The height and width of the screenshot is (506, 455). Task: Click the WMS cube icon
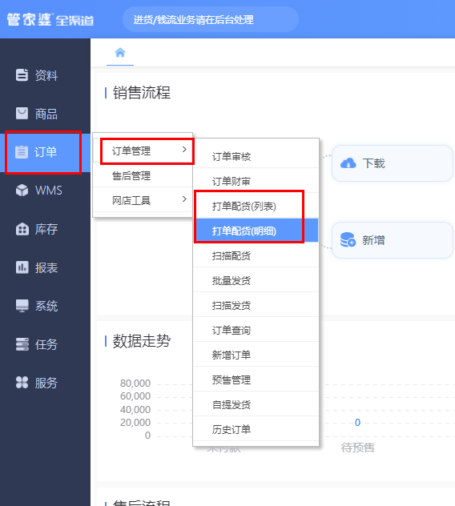(22, 191)
